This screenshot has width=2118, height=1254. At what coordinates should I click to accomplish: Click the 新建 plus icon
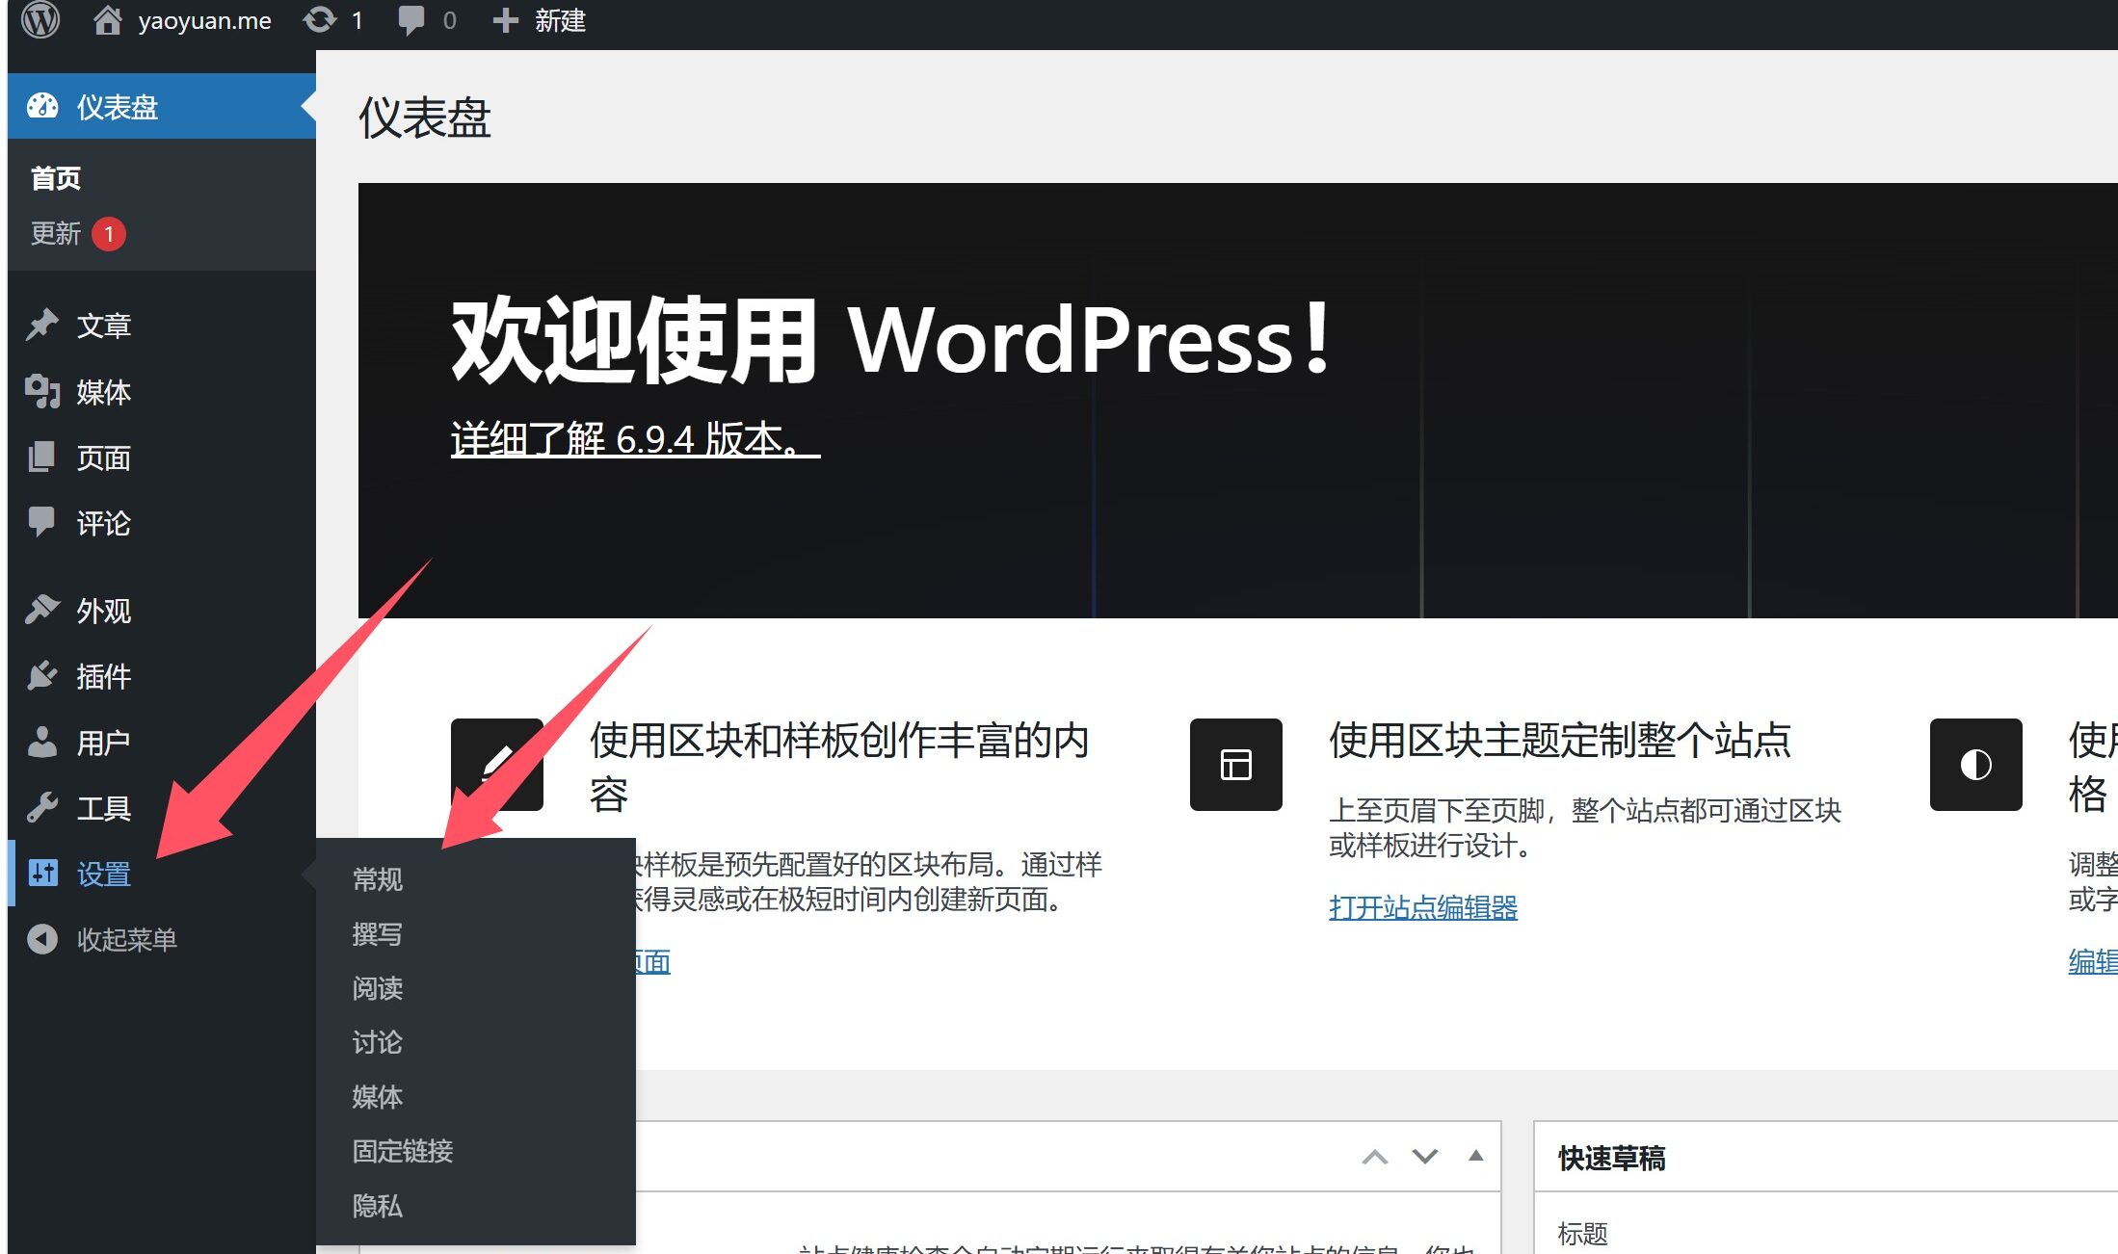(505, 20)
